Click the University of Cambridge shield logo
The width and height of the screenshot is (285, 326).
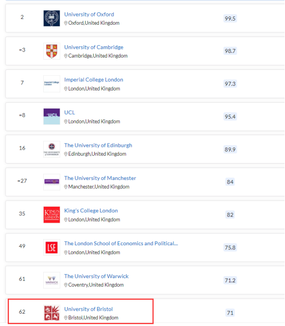(x=51, y=51)
